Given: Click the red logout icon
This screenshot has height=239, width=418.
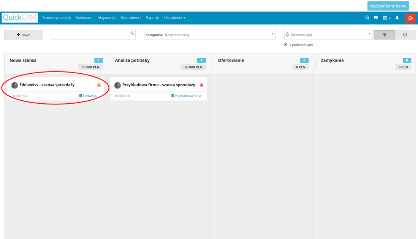Looking at the screenshot, I should click(x=410, y=18).
